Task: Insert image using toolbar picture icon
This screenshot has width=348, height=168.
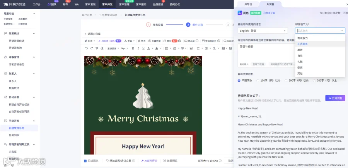Action: click(x=230, y=48)
